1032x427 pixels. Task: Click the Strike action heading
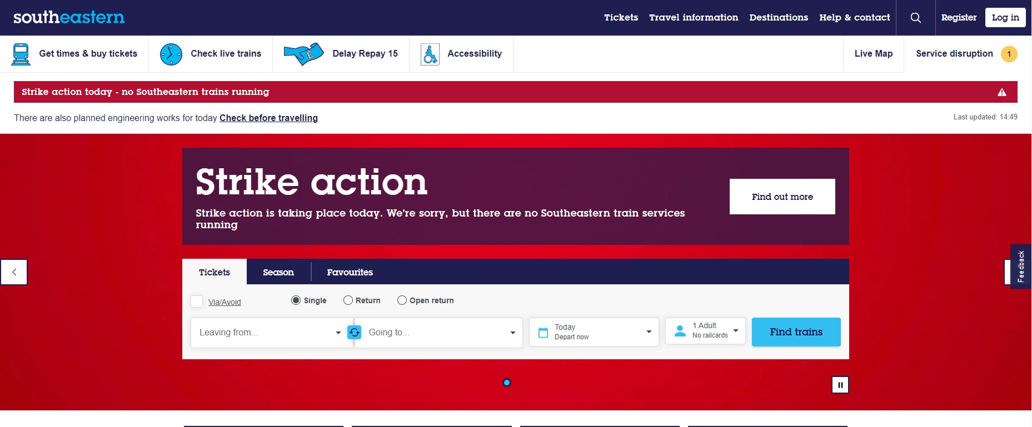pyautogui.click(x=311, y=182)
